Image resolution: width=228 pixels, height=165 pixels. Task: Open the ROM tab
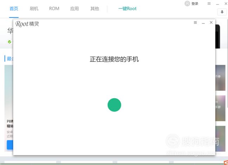click(54, 8)
